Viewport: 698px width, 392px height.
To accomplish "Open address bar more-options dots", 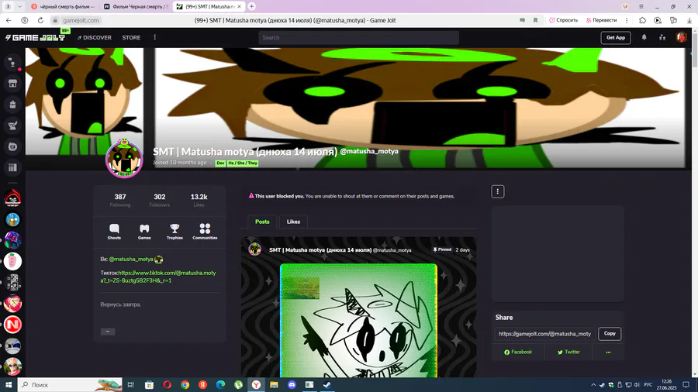I will (x=627, y=20).
